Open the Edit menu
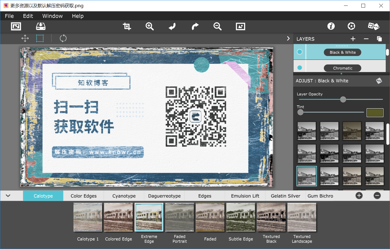Image resolution: width=390 pixels, height=249 pixels. click(28, 16)
